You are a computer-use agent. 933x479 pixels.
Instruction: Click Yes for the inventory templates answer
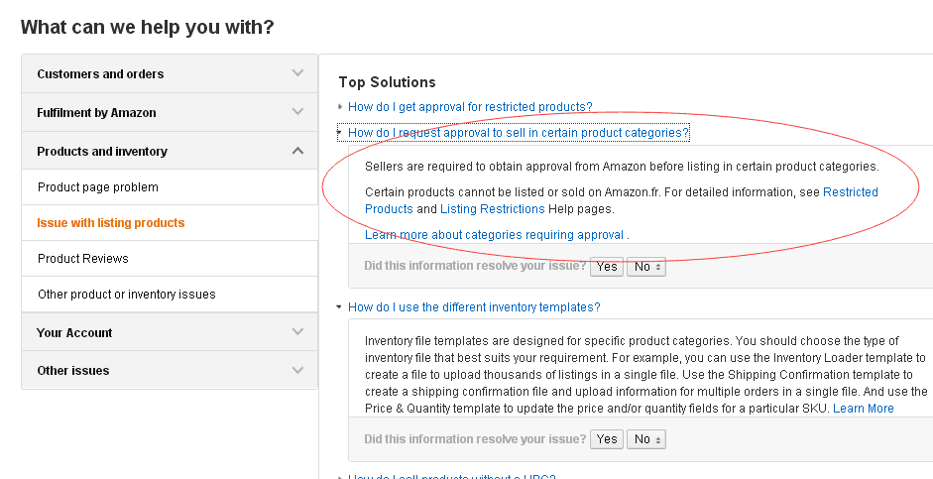(607, 439)
